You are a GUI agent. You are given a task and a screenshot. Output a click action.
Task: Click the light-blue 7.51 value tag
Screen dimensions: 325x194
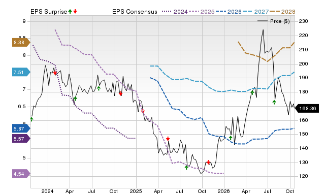click(x=21, y=72)
